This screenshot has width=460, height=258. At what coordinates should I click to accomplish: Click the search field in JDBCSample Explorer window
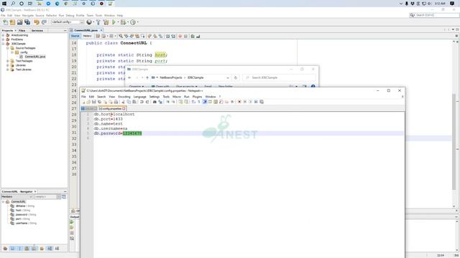pyautogui.click(x=279, y=77)
